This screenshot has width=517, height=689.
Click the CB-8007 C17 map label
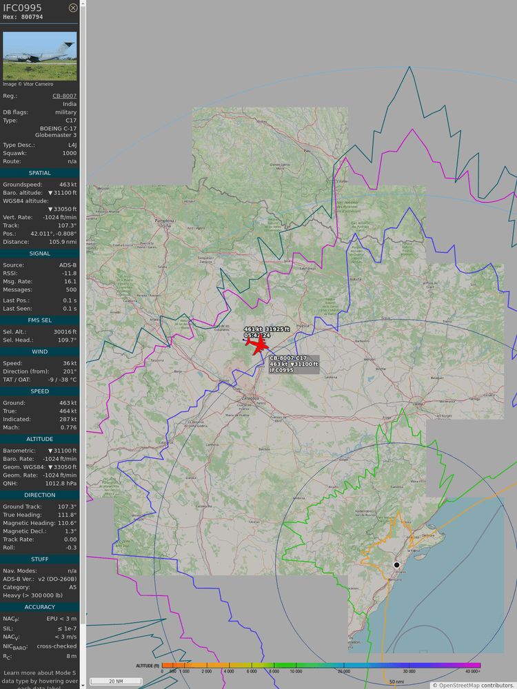pos(294,364)
